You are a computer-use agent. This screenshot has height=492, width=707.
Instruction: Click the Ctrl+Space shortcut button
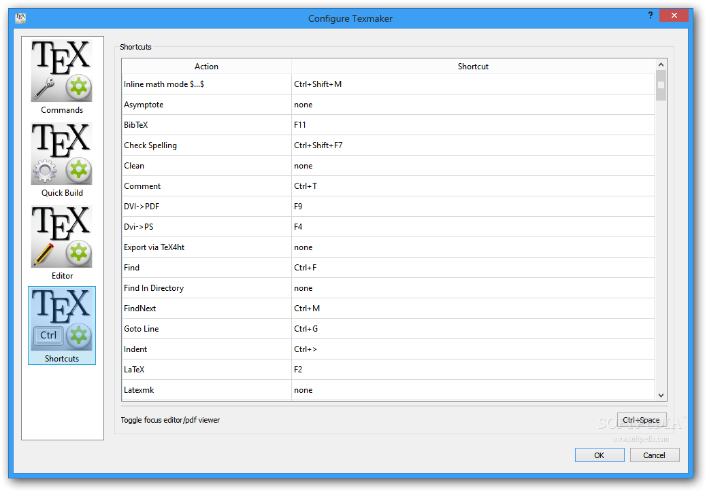pos(641,420)
